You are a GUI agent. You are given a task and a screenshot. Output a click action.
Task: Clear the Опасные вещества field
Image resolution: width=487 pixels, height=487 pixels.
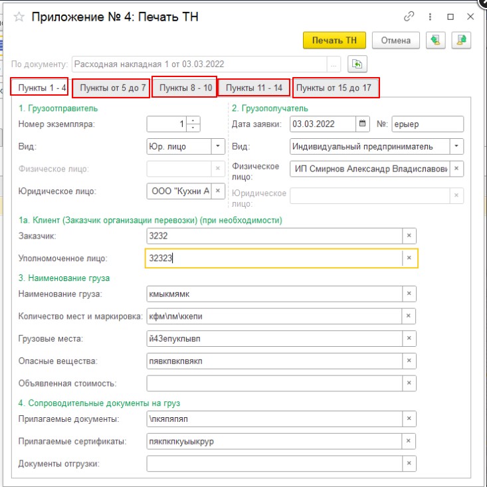coord(409,361)
